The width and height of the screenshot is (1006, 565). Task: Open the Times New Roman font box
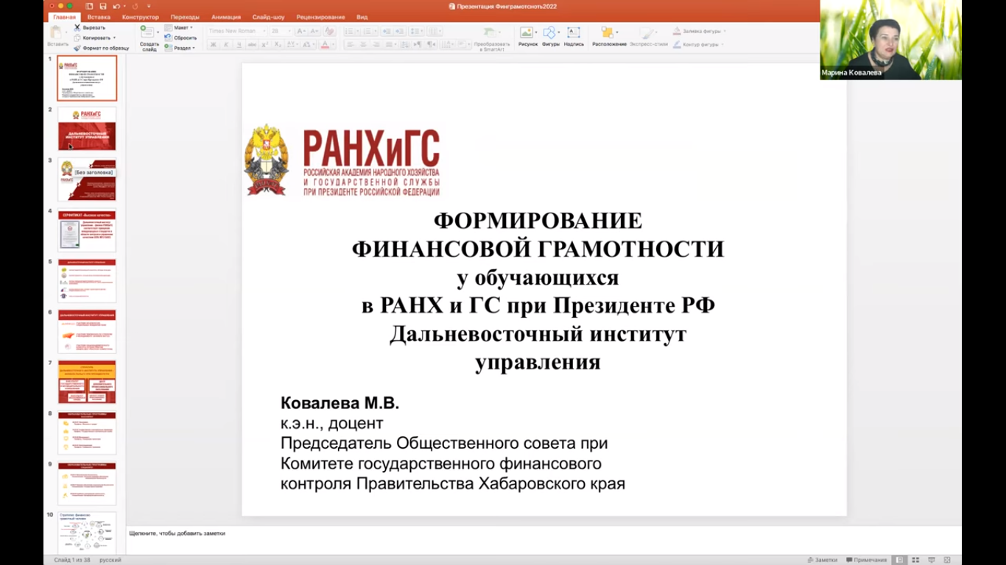click(x=236, y=31)
